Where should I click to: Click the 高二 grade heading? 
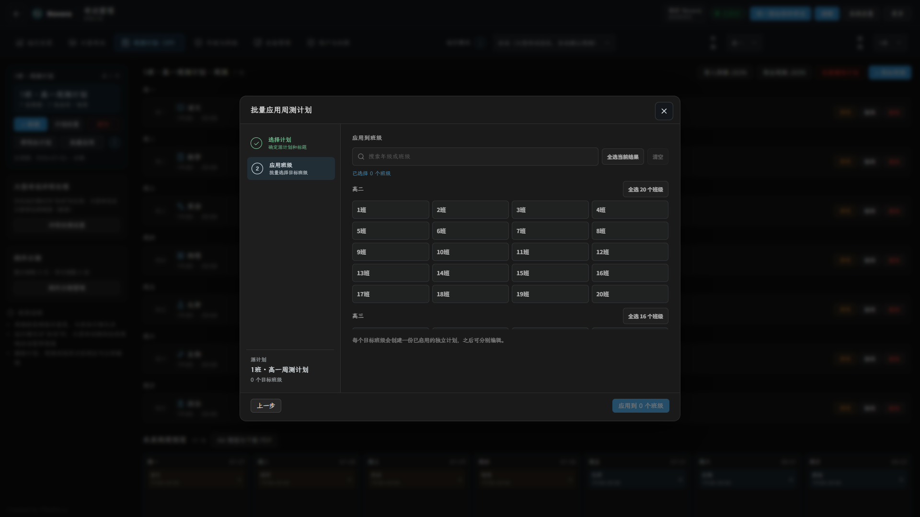tap(358, 189)
